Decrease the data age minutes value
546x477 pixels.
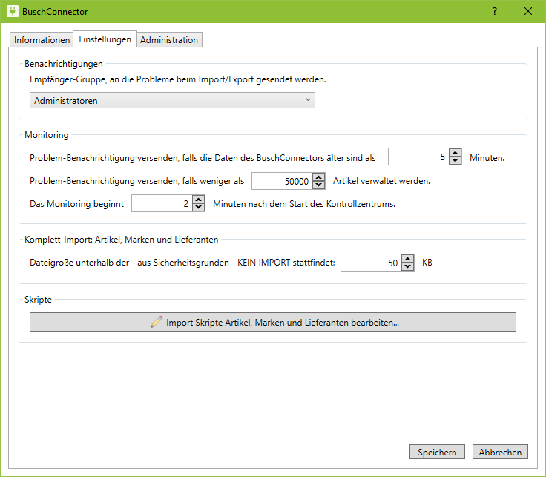[455, 161]
